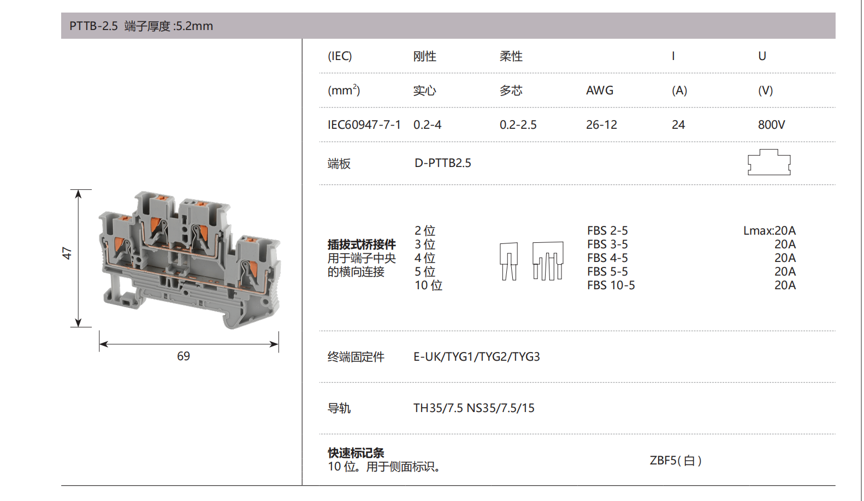
Task: Click the IEC60947-7-1 standard label
Action: [364, 125]
